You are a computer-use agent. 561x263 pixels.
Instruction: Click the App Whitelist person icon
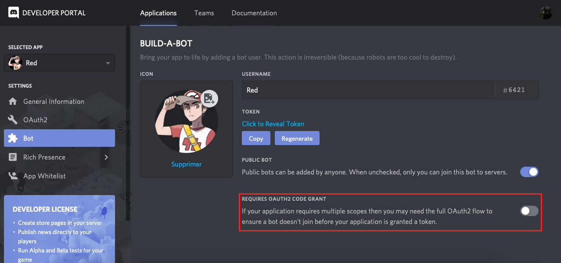click(14, 176)
